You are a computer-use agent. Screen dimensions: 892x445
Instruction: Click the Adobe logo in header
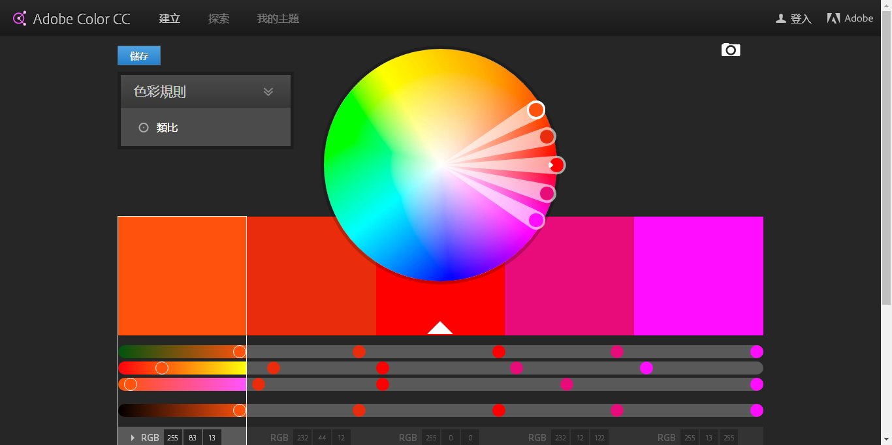coord(833,18)
